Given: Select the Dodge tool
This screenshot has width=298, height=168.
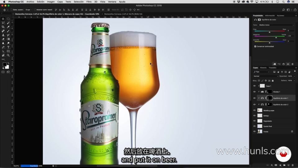Looking at the screenshot, I should tap(8, 43).
